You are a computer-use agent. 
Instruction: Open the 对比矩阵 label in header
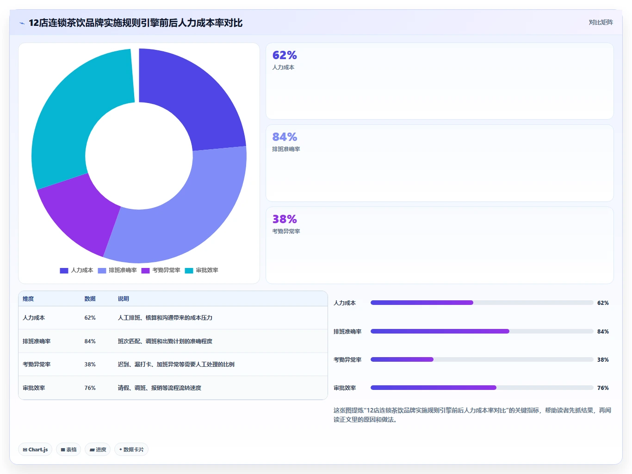tap(601, 22)
